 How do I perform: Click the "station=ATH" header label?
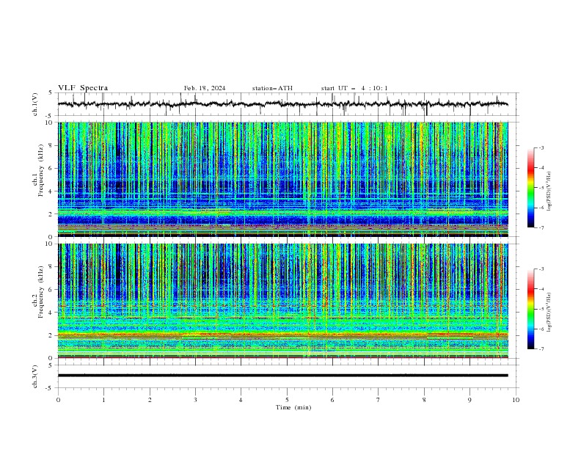coord(272,88)
